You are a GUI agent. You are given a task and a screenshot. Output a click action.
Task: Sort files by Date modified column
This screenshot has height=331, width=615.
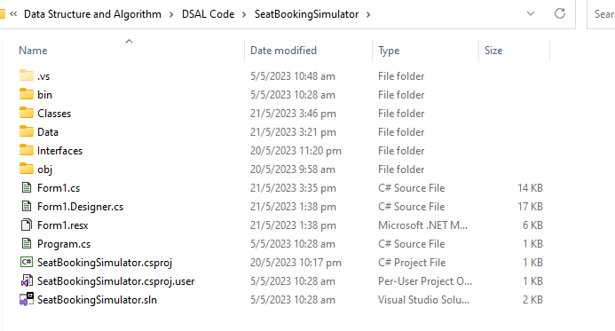pyautogui.click(x=283, y=51)
